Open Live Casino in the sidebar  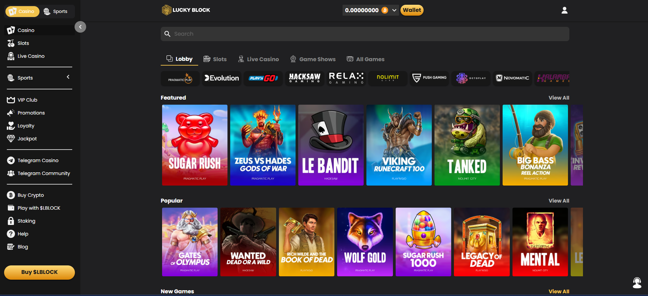coord(39,56)
